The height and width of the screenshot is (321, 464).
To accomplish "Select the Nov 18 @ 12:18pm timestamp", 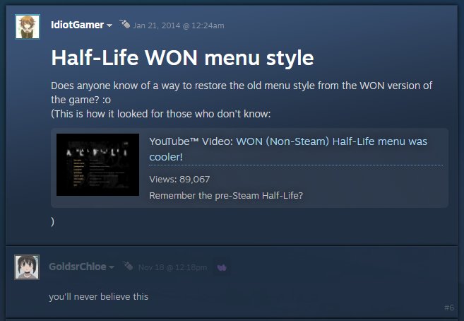I will tap(172, 268).
